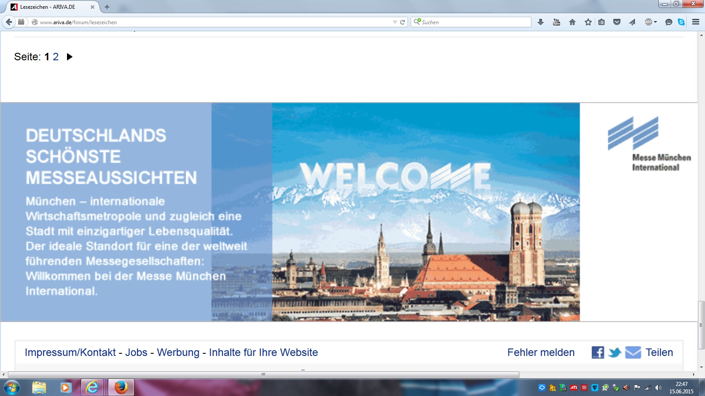The width and height of the screenshot is (705, 396).
Task: Click the ATI tray icon
Action: coord(574,388)
